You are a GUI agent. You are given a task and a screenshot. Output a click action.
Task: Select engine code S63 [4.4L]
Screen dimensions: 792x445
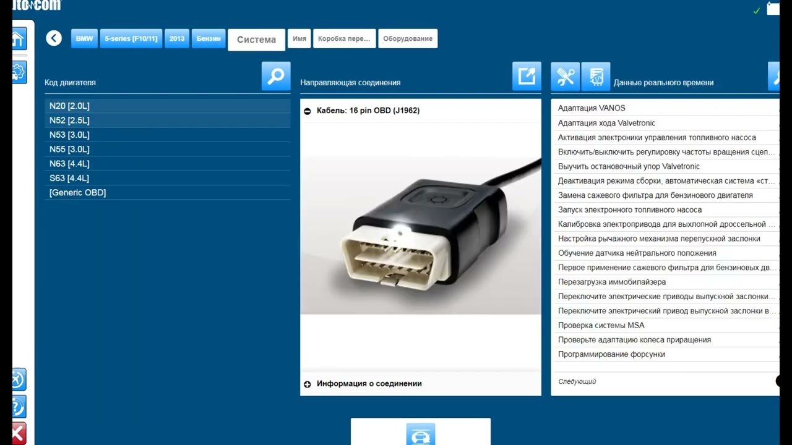(167, 178)
